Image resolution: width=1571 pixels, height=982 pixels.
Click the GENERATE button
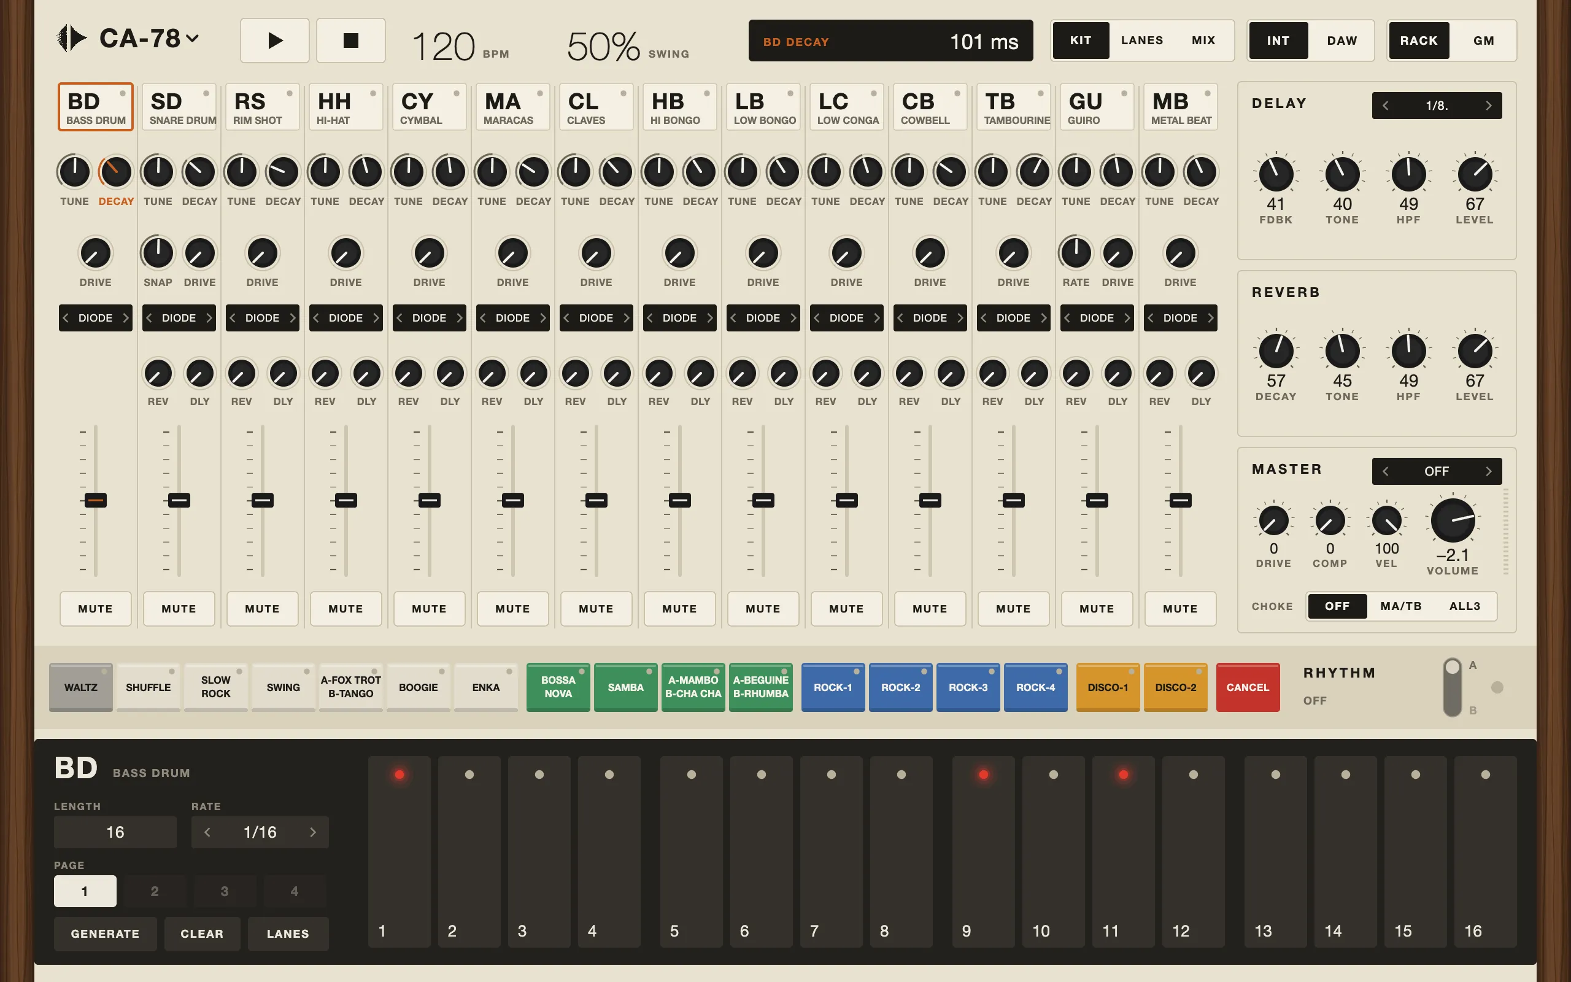point(105,934)
